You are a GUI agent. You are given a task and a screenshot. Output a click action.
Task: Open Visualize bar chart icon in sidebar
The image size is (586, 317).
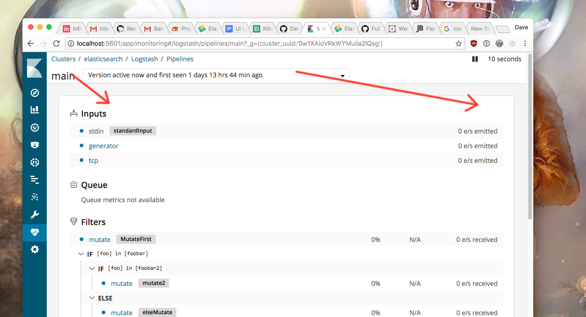(x=35, y=110)
